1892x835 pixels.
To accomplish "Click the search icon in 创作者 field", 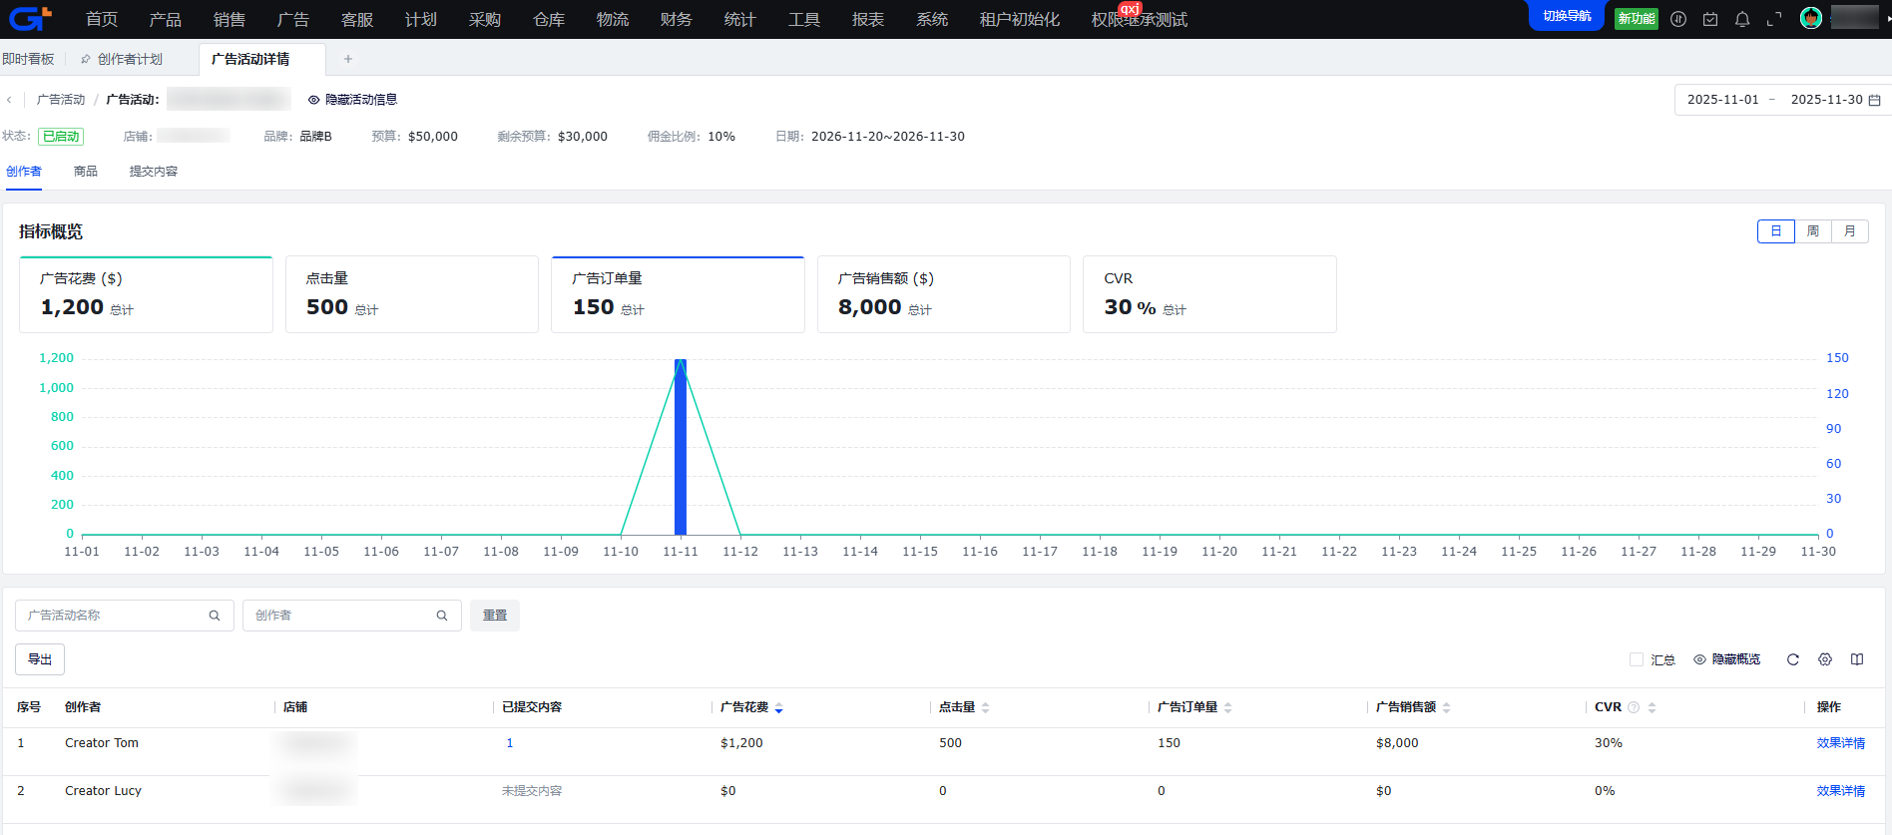I will pyautogui.click(x=442, y=616).
